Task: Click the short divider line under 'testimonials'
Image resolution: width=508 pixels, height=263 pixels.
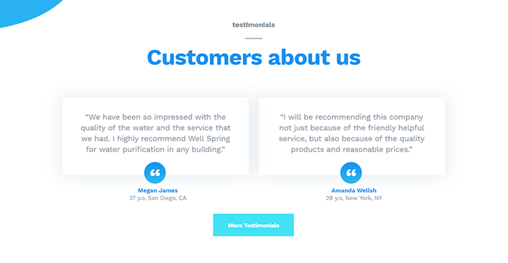Action: click(x=253, y=38)
